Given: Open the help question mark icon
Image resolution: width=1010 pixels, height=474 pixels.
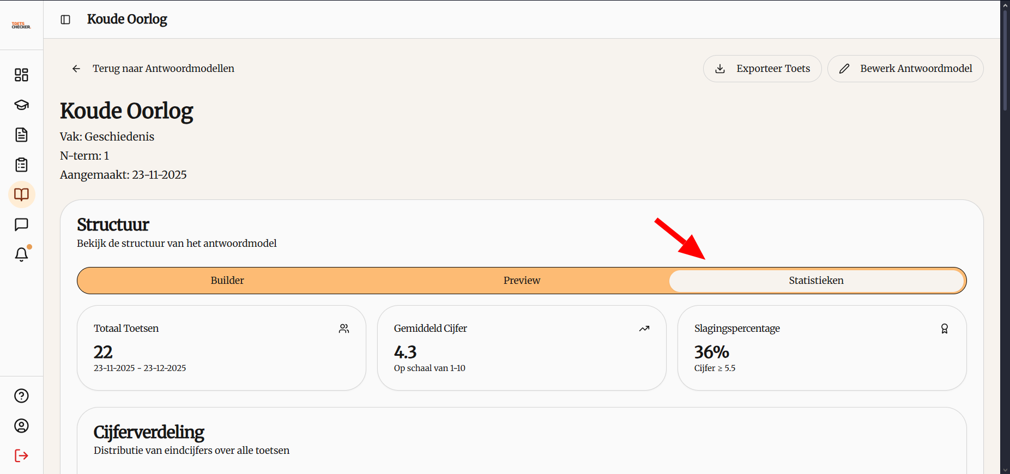Looking at the screenshot, I should [21, 396].
